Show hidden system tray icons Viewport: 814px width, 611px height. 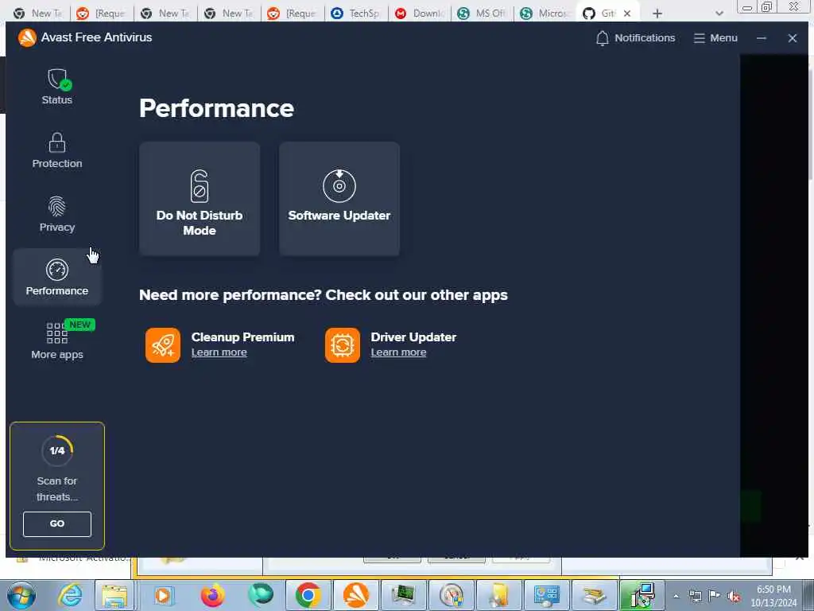(x=676, y=596)
